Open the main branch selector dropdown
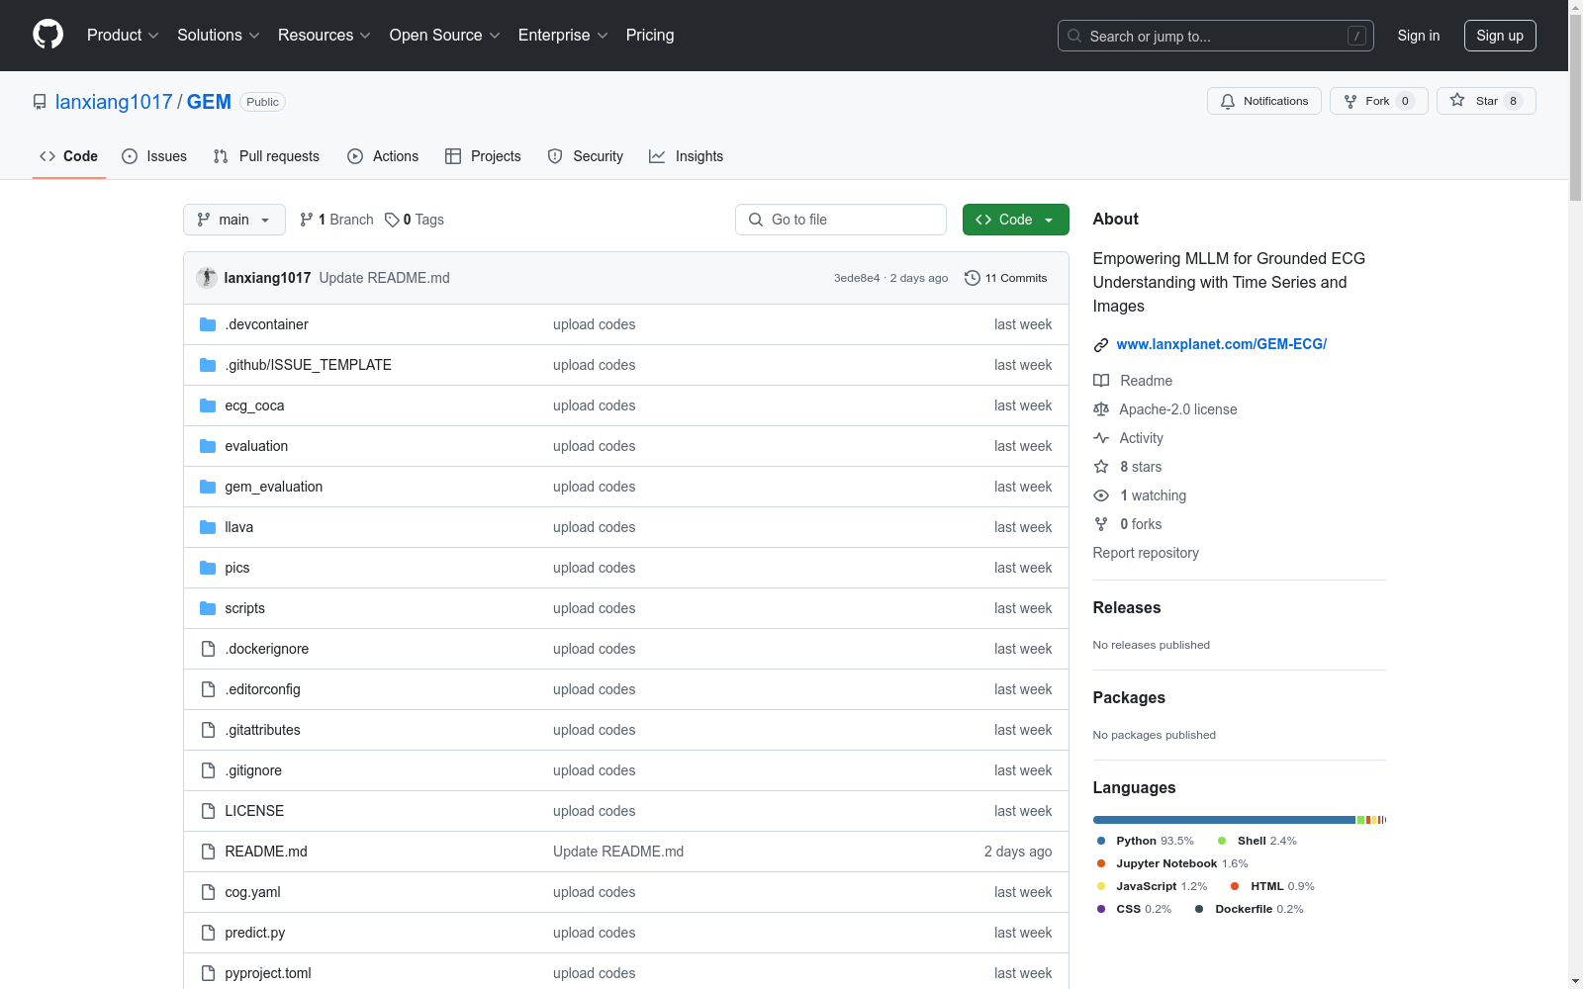 click(x=234, y=220)
